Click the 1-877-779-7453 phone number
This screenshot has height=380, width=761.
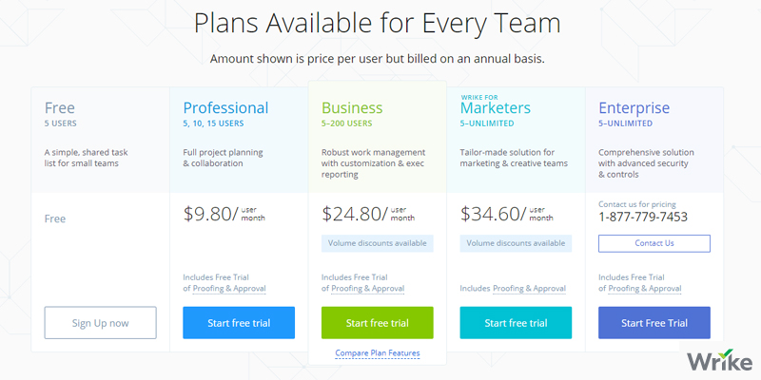643,217
